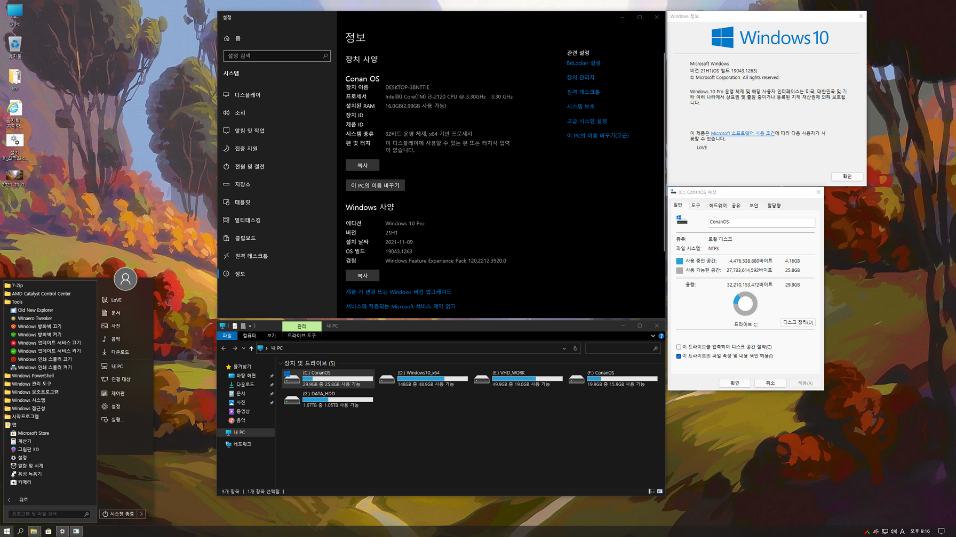Open 멀티태스킹 settings page

coord(248,220)
